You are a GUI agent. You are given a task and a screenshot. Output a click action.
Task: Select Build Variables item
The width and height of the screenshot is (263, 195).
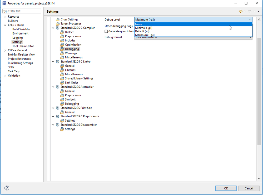click(21, 29)
